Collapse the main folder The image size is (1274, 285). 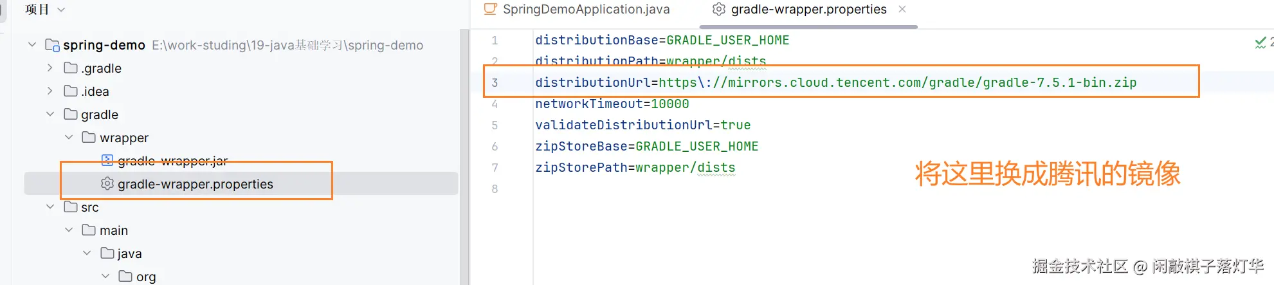69,230
